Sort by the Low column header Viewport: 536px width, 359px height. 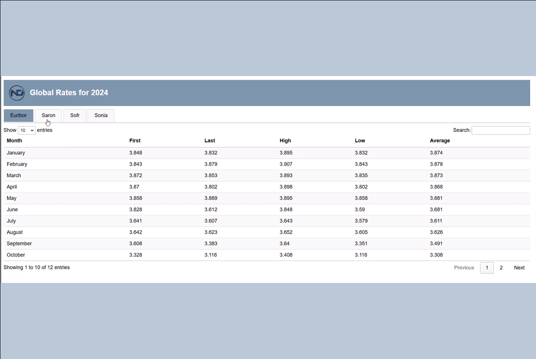(360, 141)
